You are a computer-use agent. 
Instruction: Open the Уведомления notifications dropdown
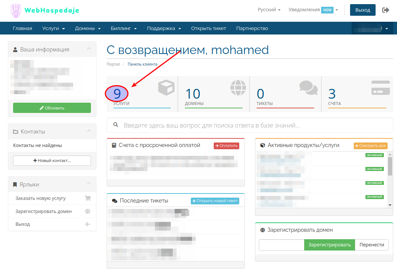point(313,10)
